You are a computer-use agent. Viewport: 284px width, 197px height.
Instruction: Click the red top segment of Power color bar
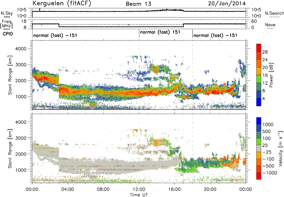point(259,48)
